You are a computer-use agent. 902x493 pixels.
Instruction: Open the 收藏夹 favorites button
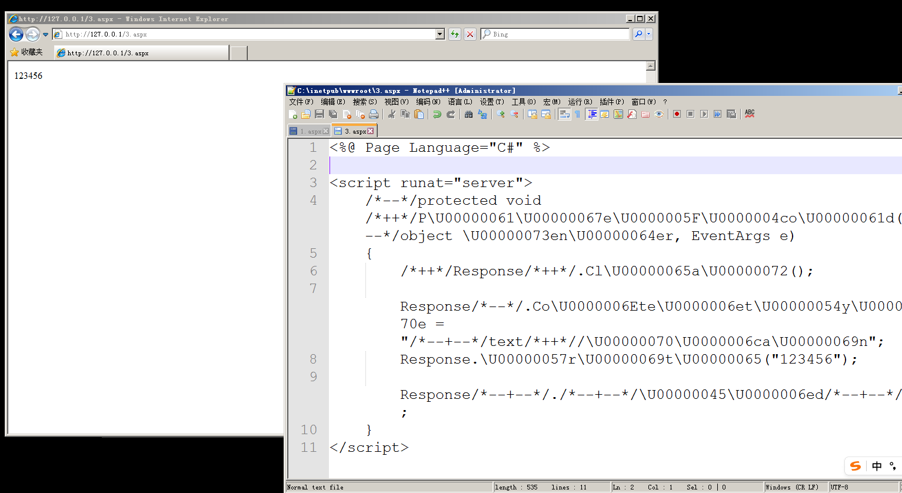point(26,52)
